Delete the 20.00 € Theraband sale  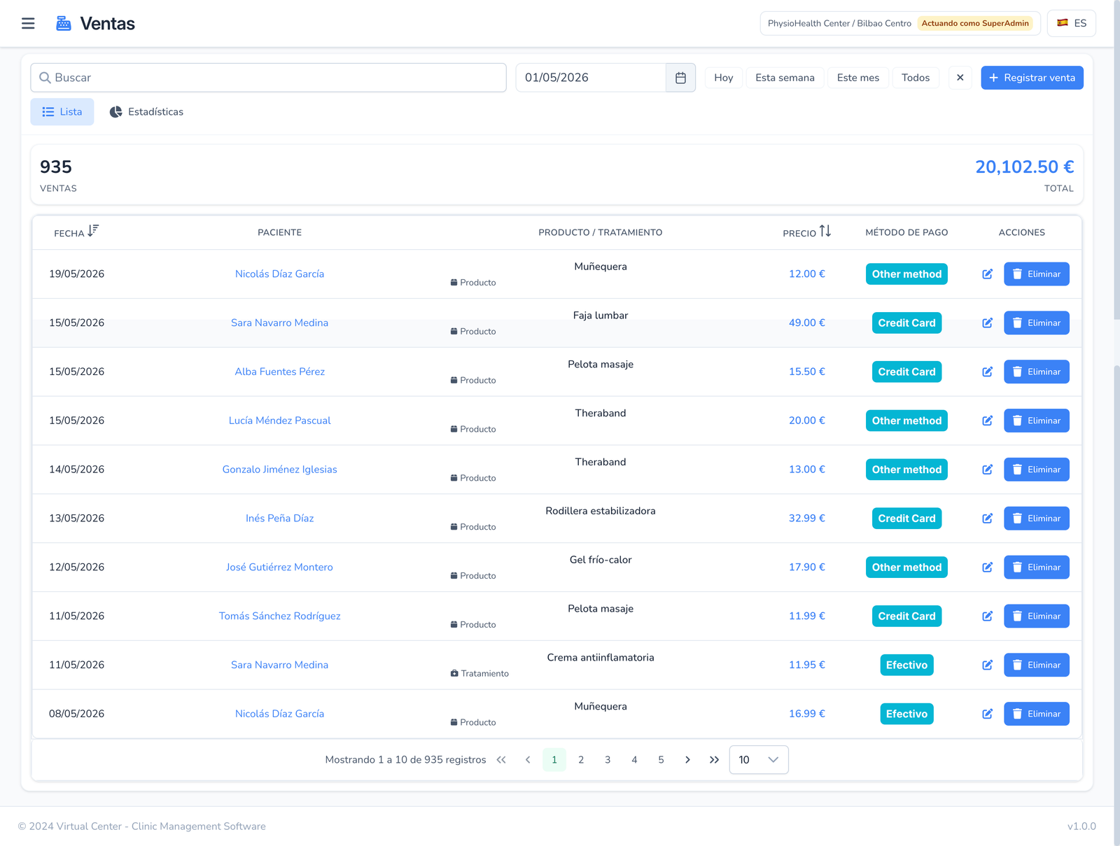click(x=1036, y=421)
